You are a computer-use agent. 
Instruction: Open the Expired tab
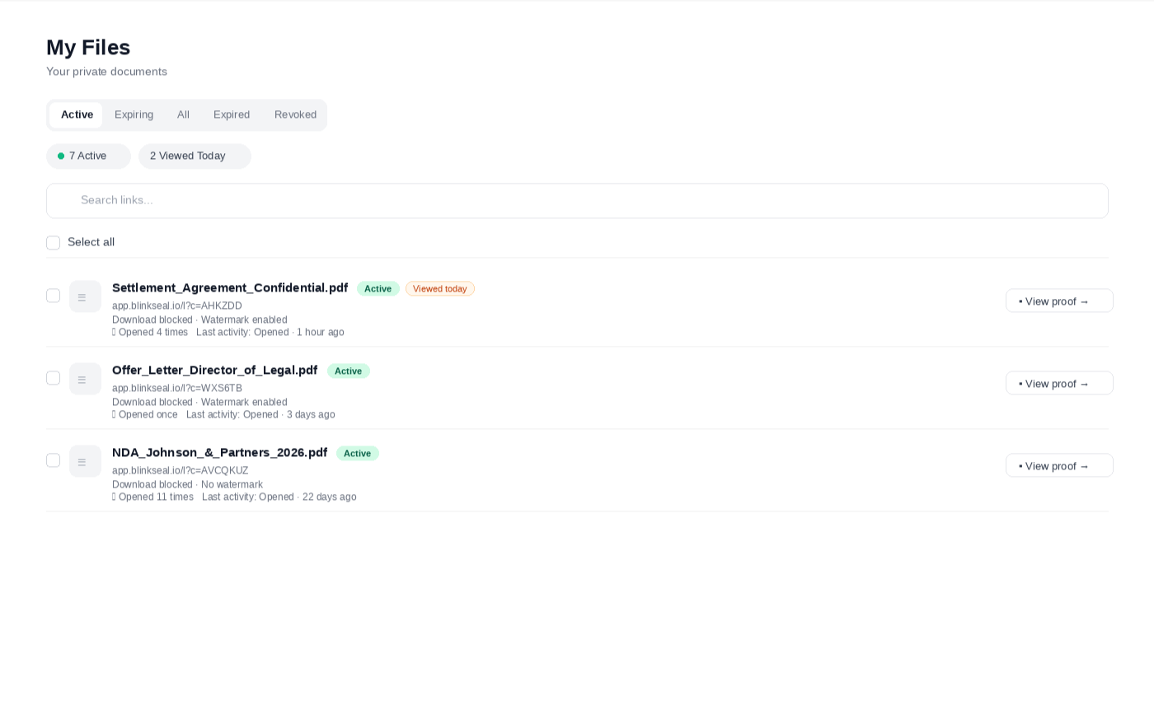[231, 114]
